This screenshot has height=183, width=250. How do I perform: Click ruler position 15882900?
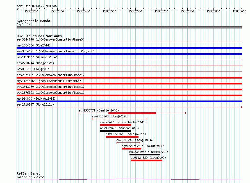(x=213, y=11)
